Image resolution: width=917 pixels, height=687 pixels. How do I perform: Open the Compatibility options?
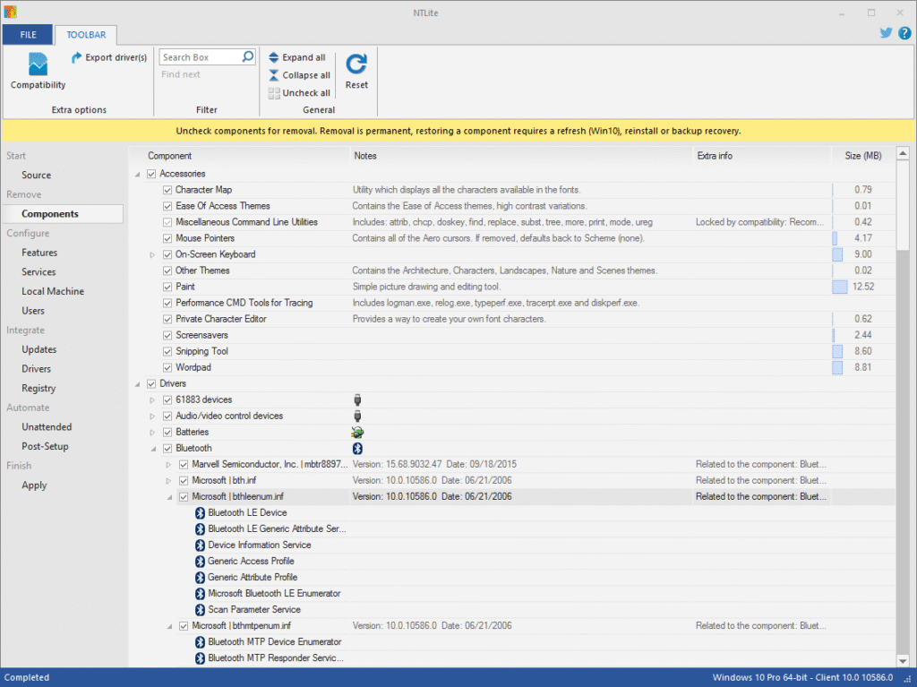pyautogui.click(x=37, y=72)
